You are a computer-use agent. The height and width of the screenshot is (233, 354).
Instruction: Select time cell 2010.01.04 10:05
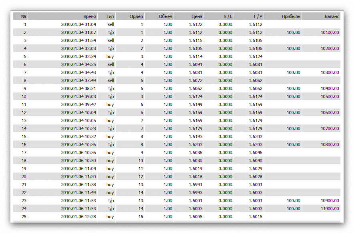pos(78,121)
